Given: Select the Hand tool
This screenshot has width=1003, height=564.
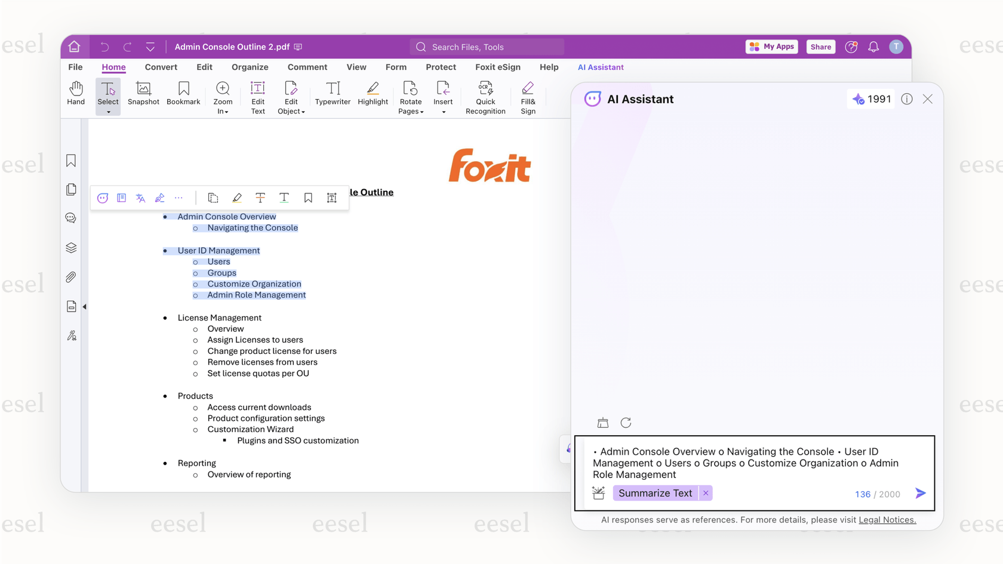Looking at the screenshot, I should 76,95.
